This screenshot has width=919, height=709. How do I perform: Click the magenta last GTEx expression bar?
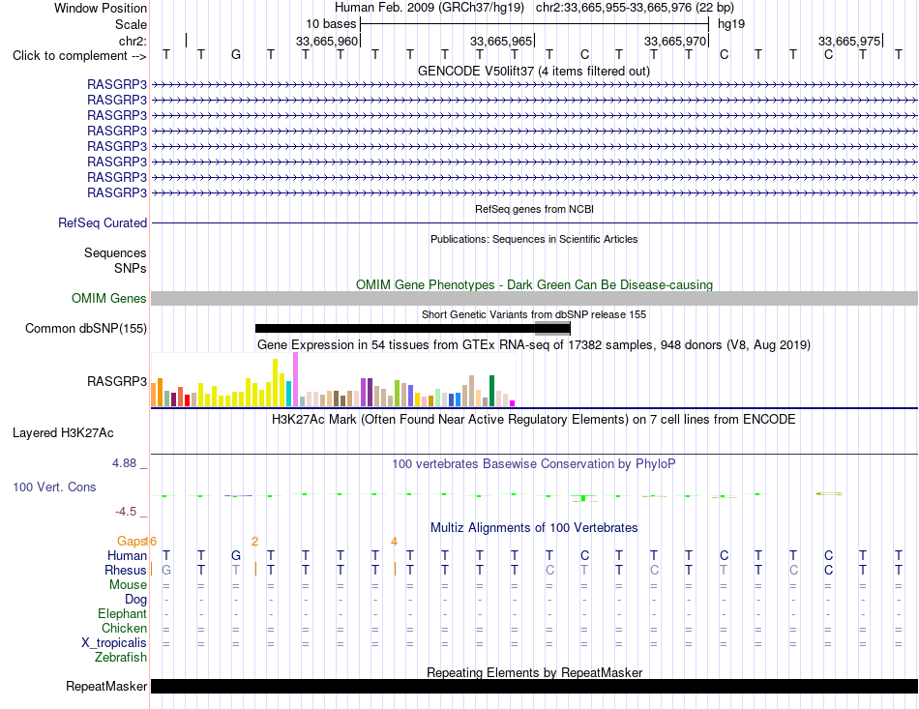tap(513, 403)
